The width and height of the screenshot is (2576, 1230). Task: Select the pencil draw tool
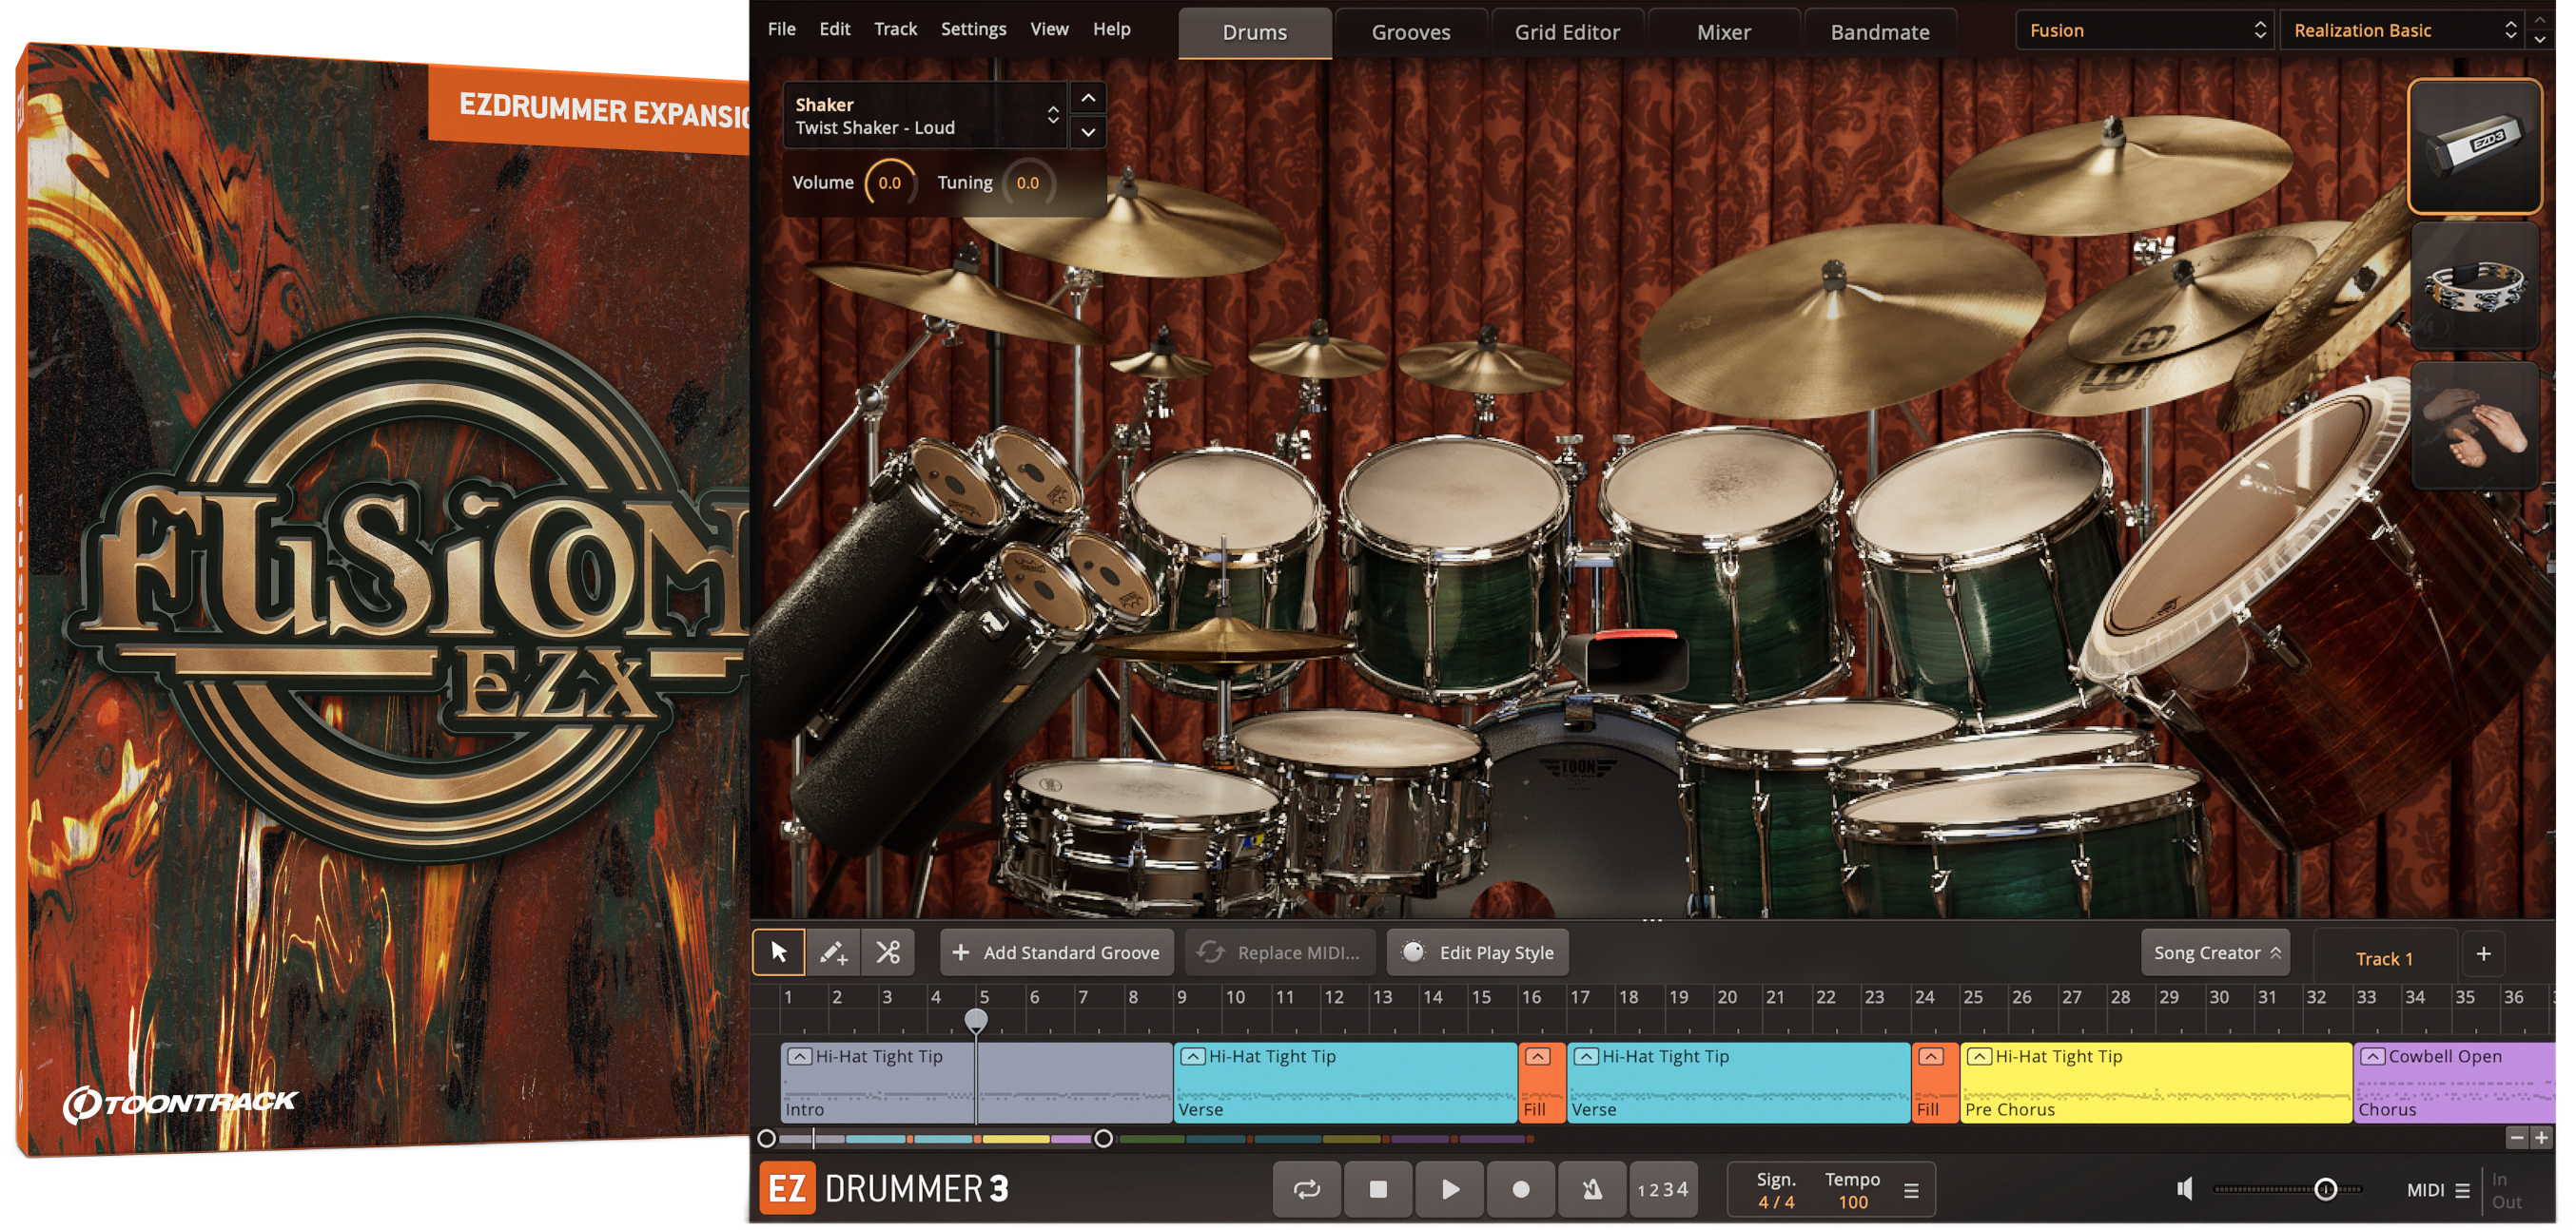point(834,952)
